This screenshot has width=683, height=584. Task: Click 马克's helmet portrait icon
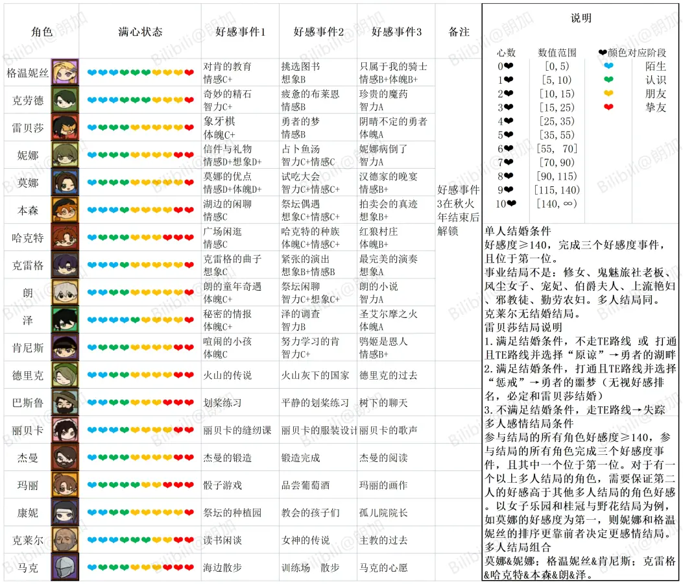coord(65,567)
